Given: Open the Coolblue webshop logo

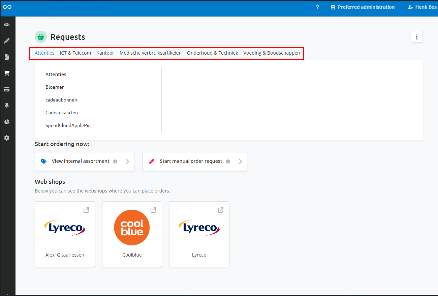Looking at the screenshot, I should point(132,228).
